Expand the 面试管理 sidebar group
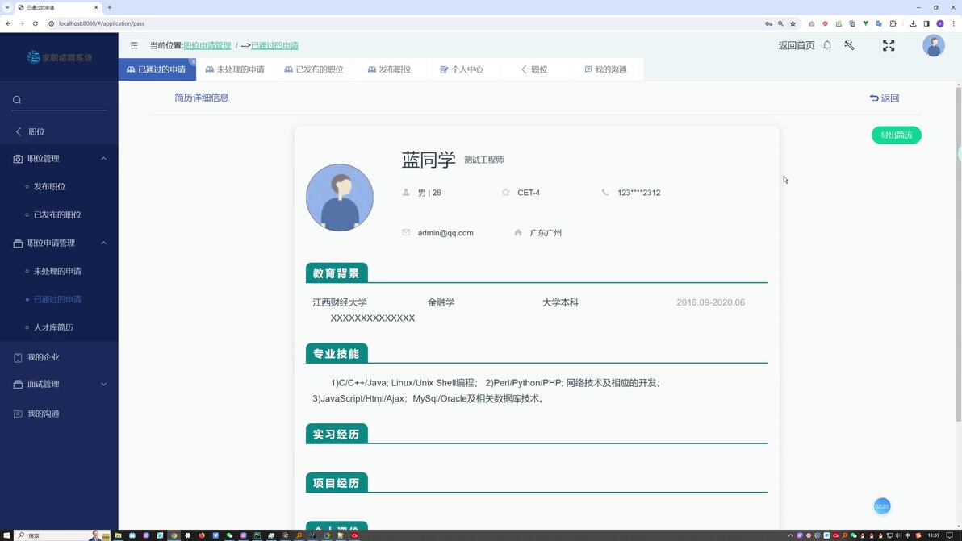This screenshot has height=541, width=962. pyautogui.click(x=103, y=384)
